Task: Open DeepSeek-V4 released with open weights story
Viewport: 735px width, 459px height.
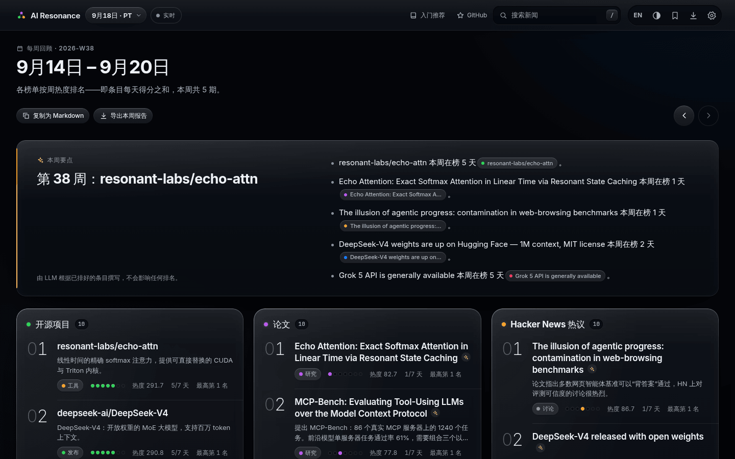Action: click(618, 437)
